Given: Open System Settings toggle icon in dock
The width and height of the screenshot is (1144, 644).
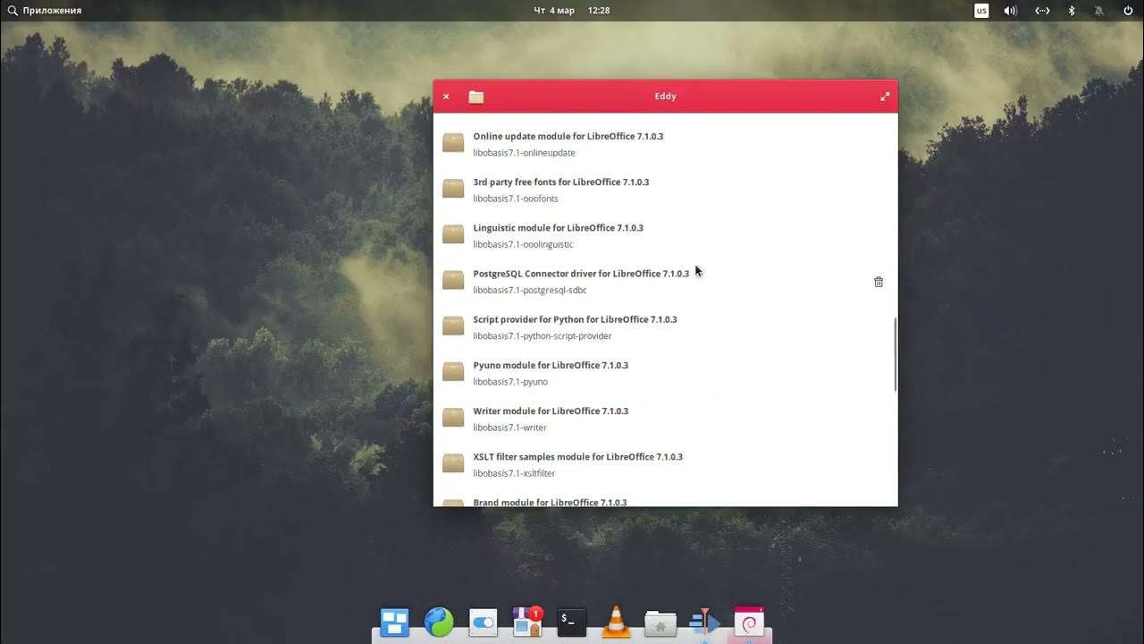Looking at the screenshot, I should [x=483, y=622].
